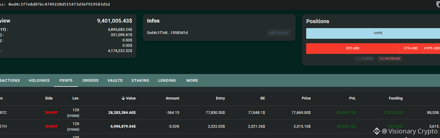Click ETH price 2,315.10$
440x138 pixels.
pyautogui.click(x=302, y=126)
